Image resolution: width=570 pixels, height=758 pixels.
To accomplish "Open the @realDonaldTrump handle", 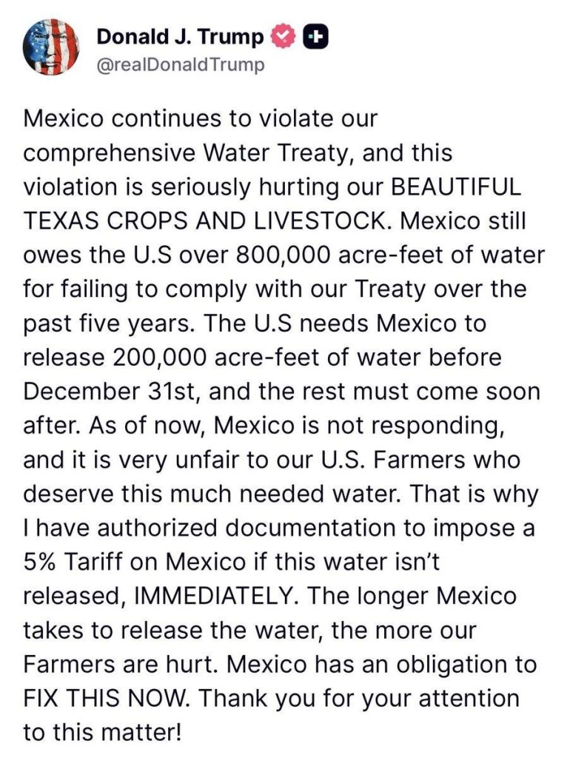I will [181, 64].
